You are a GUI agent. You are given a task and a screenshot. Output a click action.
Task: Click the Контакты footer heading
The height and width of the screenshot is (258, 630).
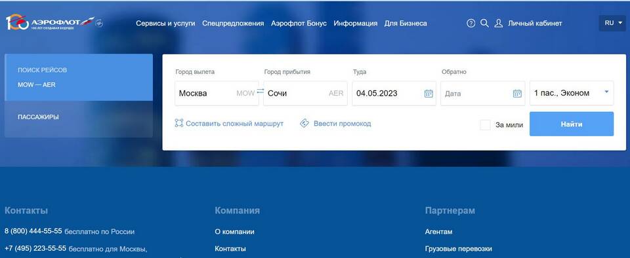coord(26,210)
